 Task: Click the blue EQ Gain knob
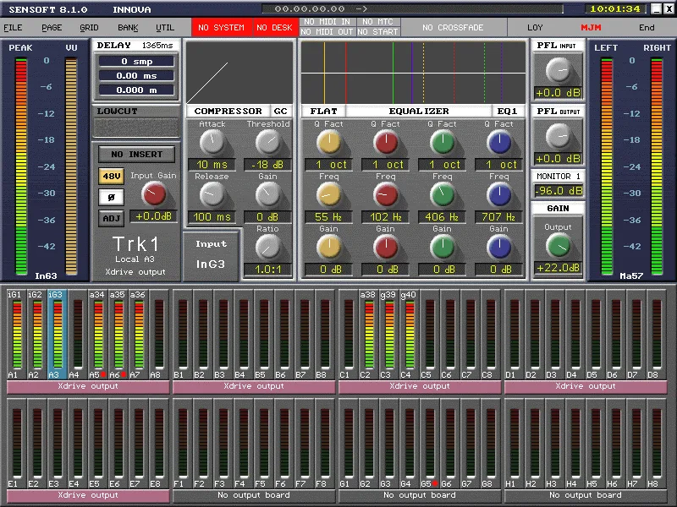499,248
